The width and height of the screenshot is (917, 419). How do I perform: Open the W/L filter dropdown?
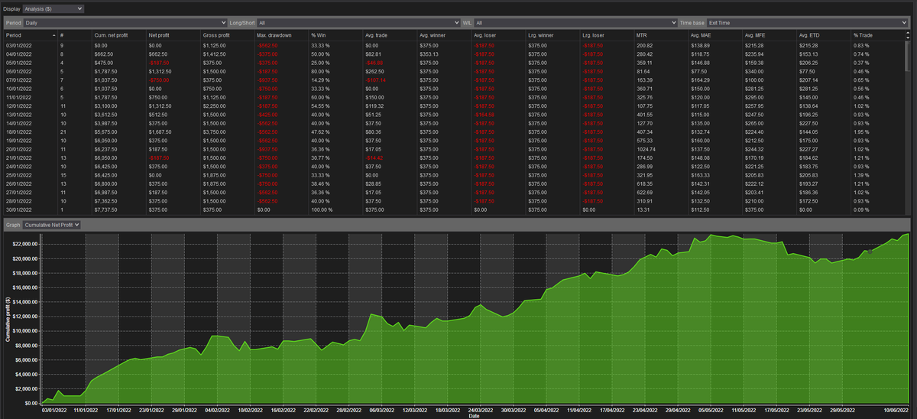(576, 23)
